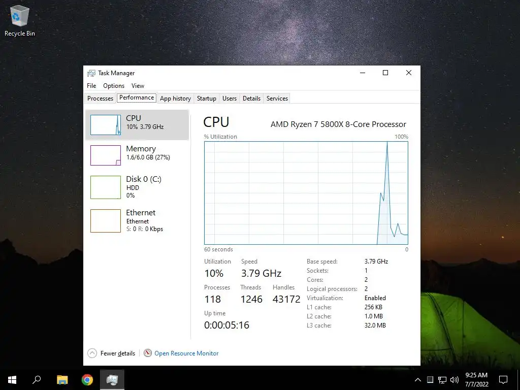Select the Memory mini graph thumbnail
The height and width of the screenshot is (390, 520).
106,155
